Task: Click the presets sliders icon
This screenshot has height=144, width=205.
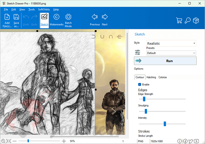Action: (137, 52)
